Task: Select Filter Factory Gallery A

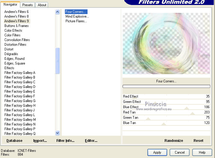Action: pyautogui.click(x=20, y=73)
